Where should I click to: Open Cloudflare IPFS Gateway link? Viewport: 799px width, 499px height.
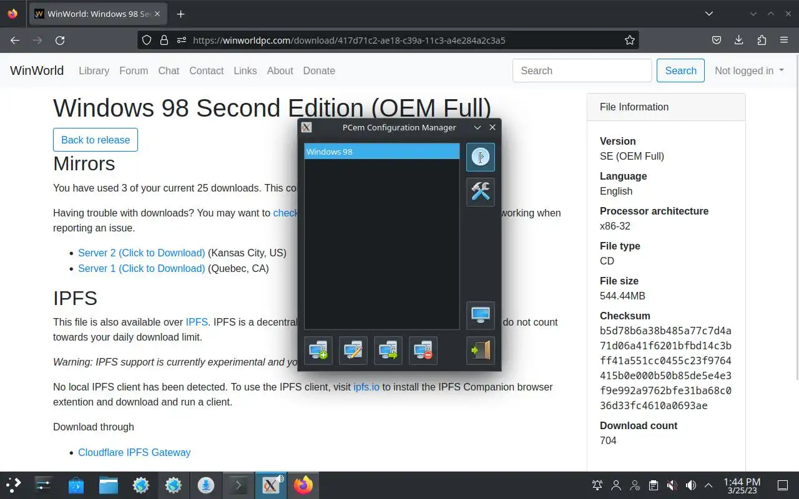coord(134,452)
